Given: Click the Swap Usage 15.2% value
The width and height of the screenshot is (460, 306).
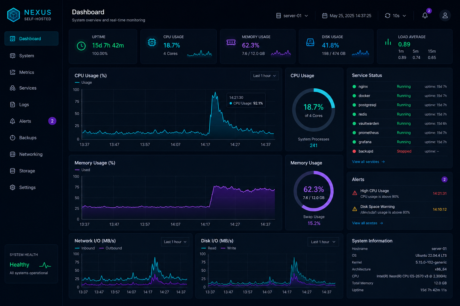Looking at the screenshot, I should pos(314,223).
